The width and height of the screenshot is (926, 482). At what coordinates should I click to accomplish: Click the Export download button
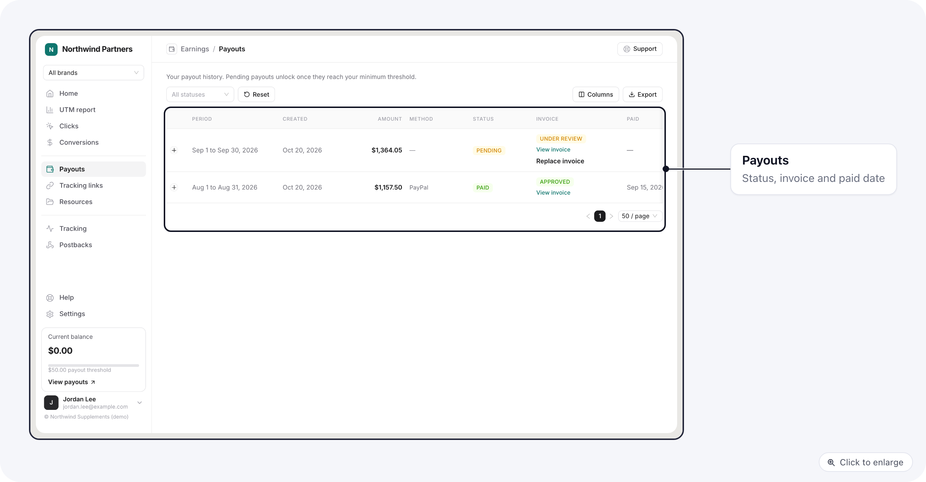[643, 95]
